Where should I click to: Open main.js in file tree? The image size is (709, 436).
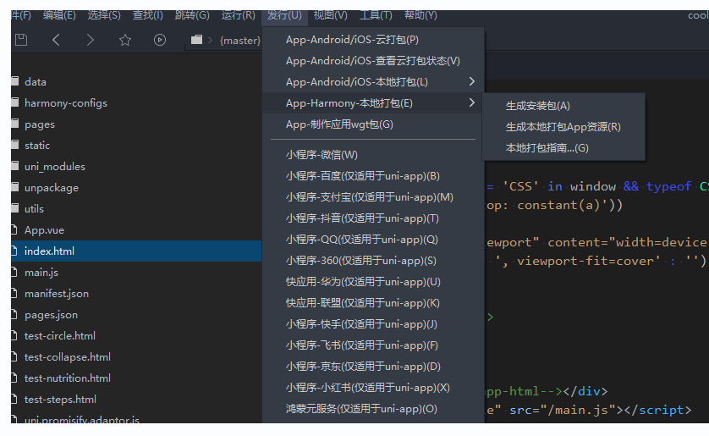pyautogui.click(x=41, y=273)
